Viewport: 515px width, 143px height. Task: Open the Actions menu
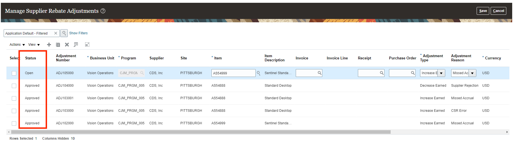pyautogui.click(x=17, y=45)
